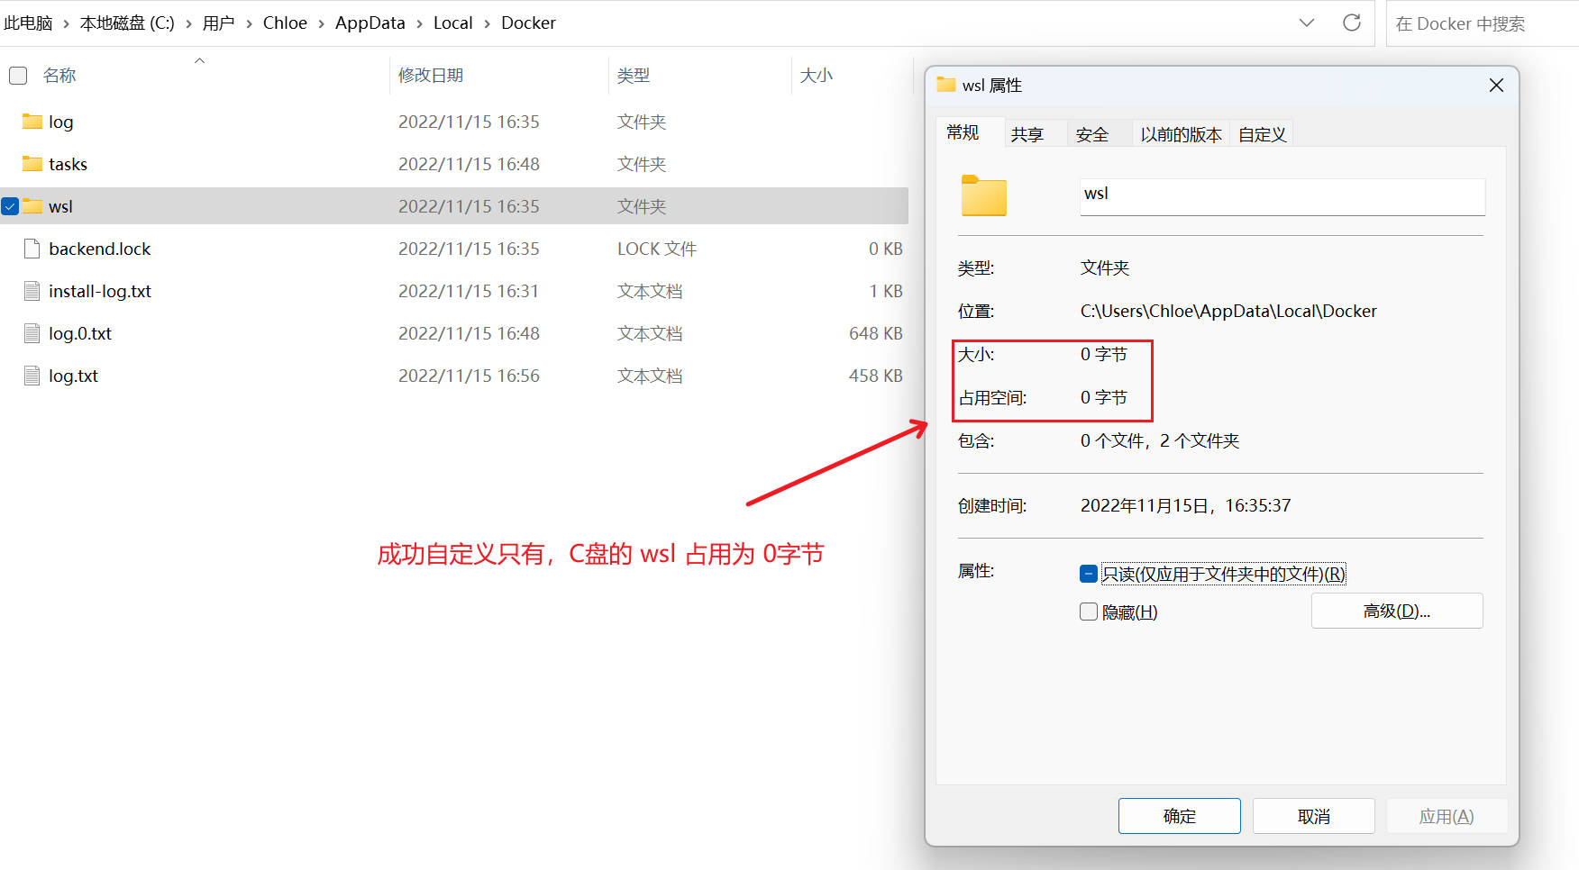The image size is (1579, 870).
Task: Enable the Hidden attribute checkbox
Action: (x=1088, y=612)
